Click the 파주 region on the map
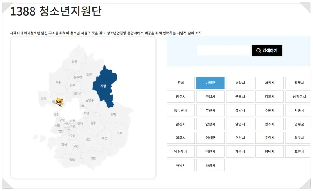This screenshot has width=313, height=191. coord(58,82)
